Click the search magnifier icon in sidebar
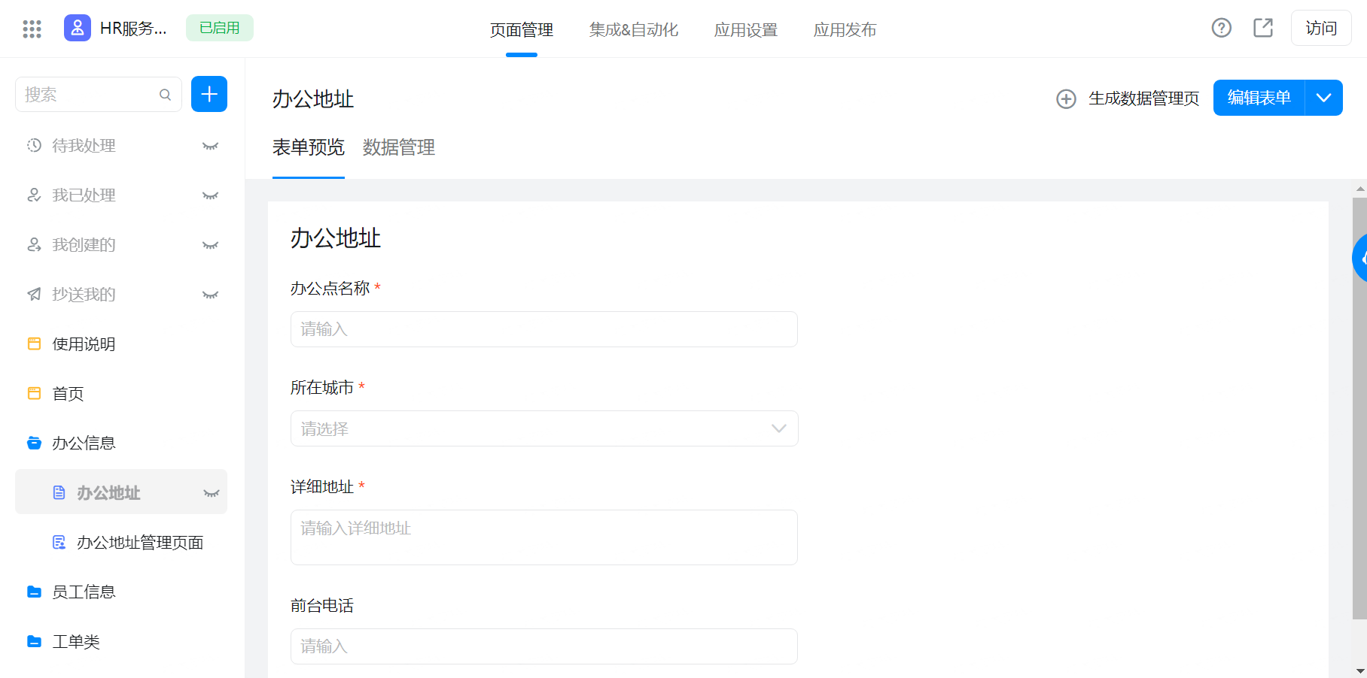 click(165, 95)
